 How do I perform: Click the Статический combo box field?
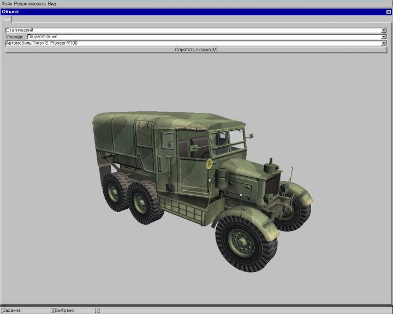tap(191, 30)
